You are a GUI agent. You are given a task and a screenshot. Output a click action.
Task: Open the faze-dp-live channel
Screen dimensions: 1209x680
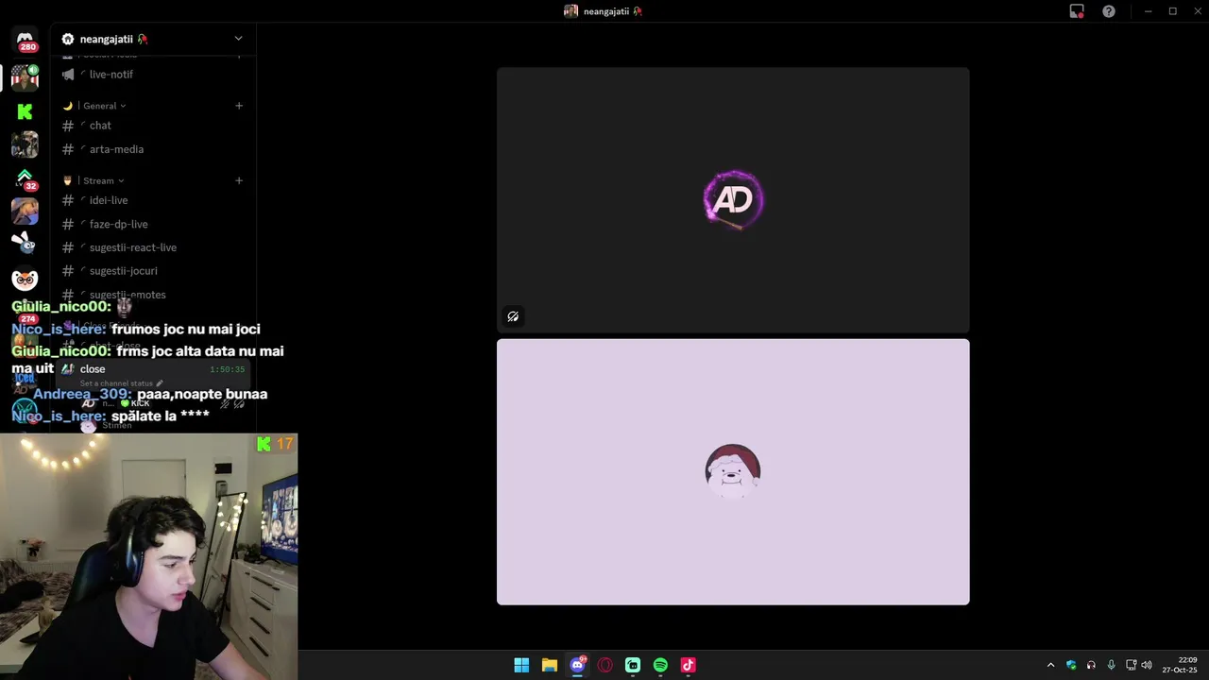pos(151,224)
